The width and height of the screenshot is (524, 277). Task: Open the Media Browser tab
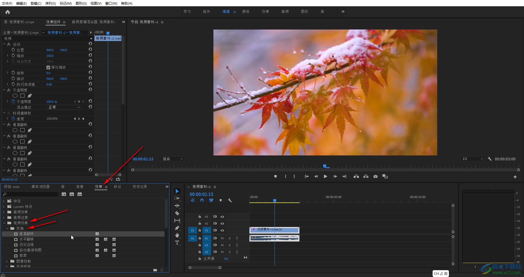click(41, 187)
